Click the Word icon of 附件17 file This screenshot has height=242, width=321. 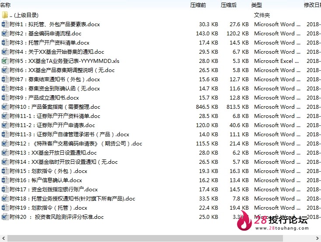point(5,189)
